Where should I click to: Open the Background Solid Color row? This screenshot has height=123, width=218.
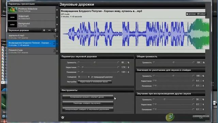[32, 25]
